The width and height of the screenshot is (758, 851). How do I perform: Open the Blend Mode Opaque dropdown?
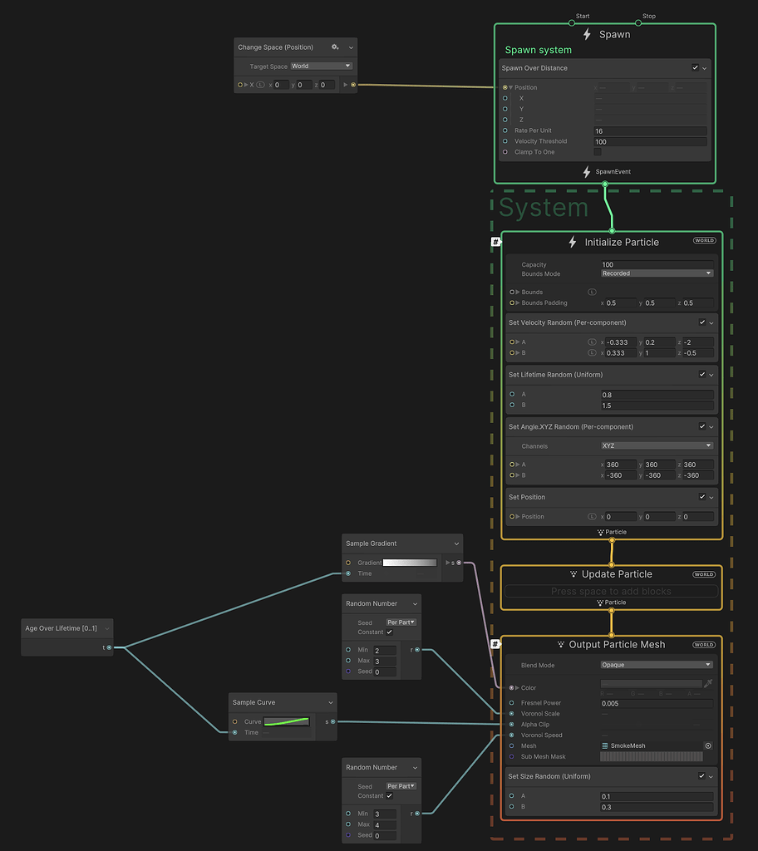[657, 665]
